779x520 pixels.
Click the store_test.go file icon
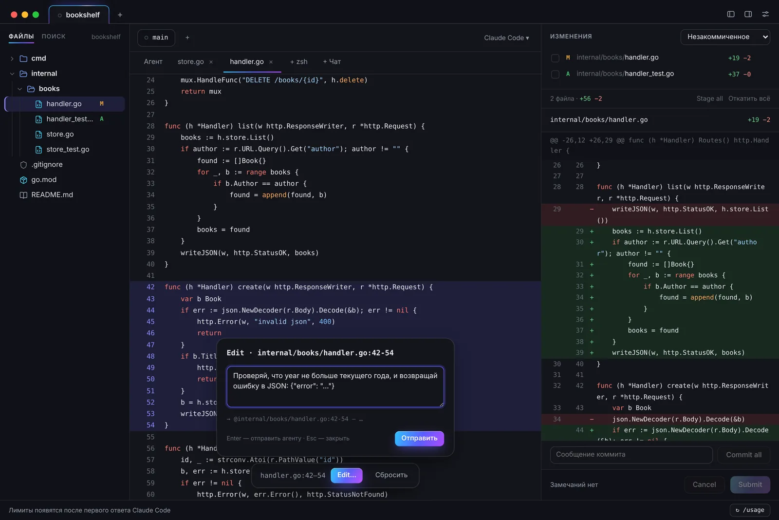[x=38, y=150]
